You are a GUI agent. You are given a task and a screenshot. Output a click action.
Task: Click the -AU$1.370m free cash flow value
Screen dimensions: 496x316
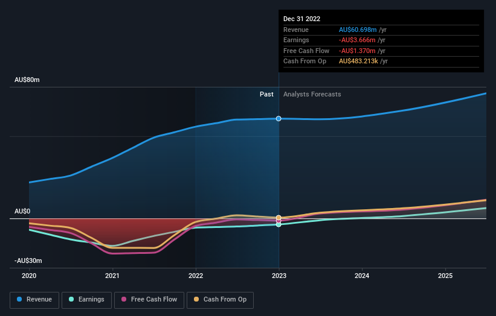click(x=357, y=51)
